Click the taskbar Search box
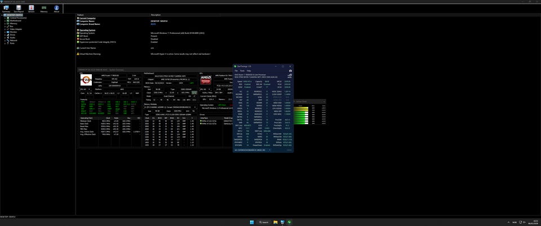Viewport: 541px width, 226px height. click(263, 222)
